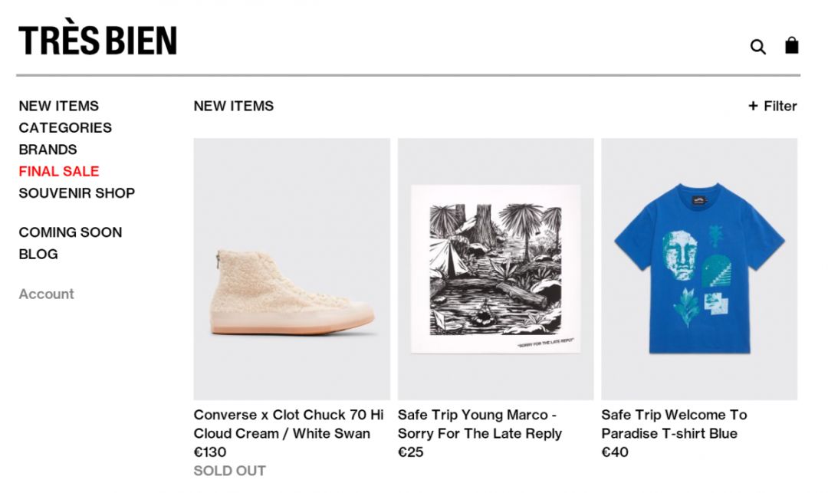Open the shopping bag icon
The height and width of the screenshot is (493, 828).
791,46
